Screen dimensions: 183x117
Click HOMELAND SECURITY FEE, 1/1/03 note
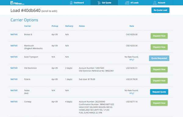94,110
